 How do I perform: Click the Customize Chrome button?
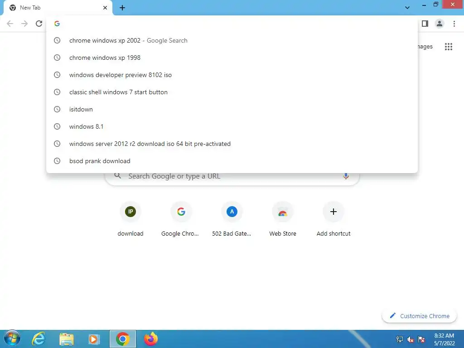pyautogui.click(x=419, y=316)
